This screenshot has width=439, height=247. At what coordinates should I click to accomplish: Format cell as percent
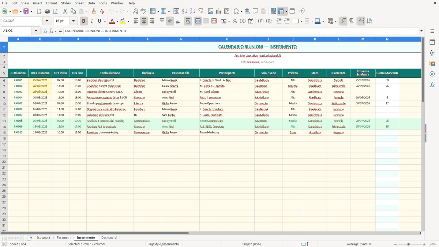[234, 21]
